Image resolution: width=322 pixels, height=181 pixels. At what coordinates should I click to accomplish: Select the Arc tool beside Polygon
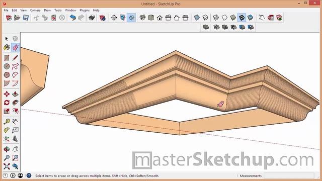point(15,75)
